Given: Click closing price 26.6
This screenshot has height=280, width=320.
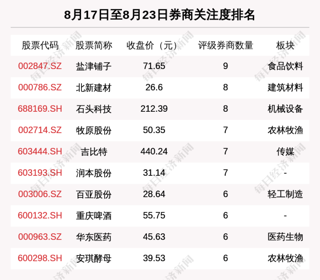Looking at the screenshot, I should (x=154, y=87).
